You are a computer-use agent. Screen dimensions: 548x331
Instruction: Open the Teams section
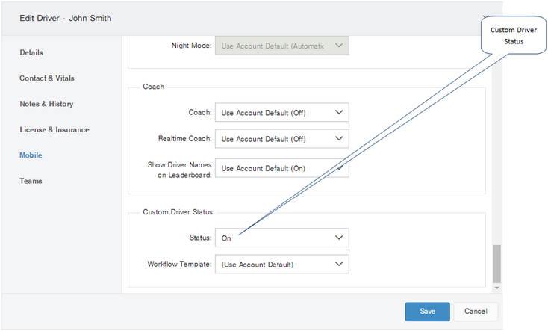(x=31, y=181)
